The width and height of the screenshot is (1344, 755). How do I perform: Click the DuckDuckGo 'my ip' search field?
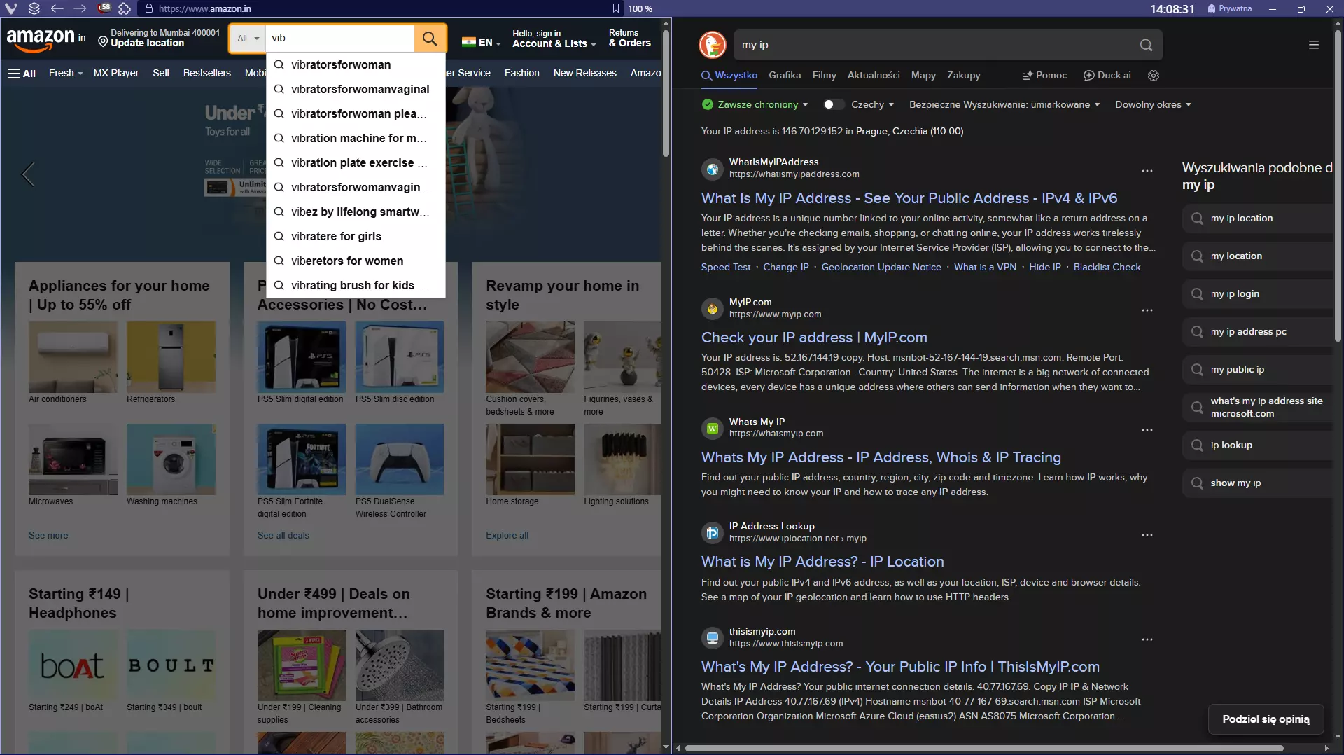coord(935,45)
